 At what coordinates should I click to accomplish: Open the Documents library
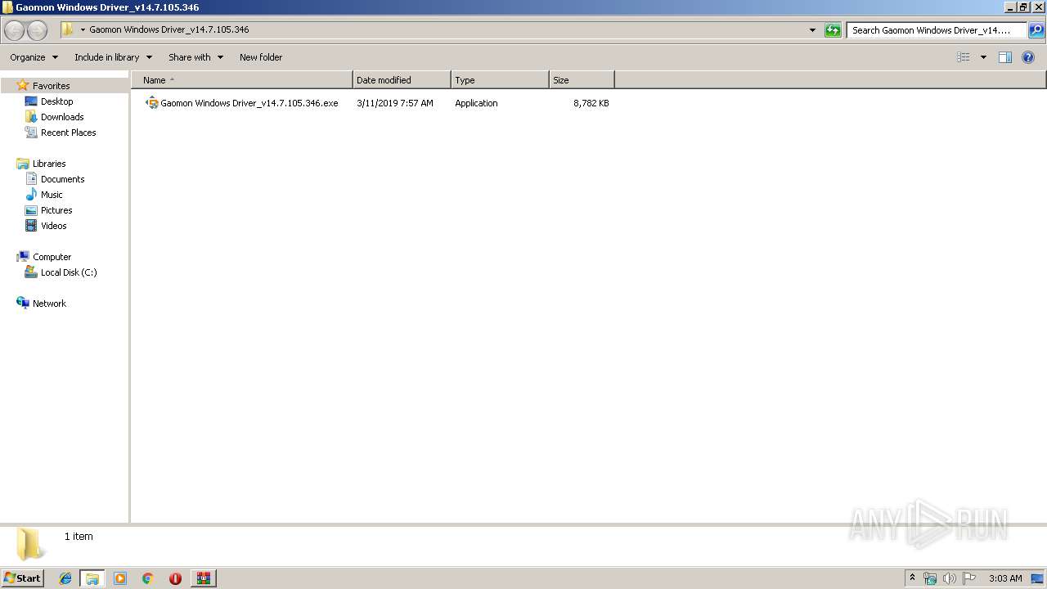pyautogui.click(x=62, y=179)
